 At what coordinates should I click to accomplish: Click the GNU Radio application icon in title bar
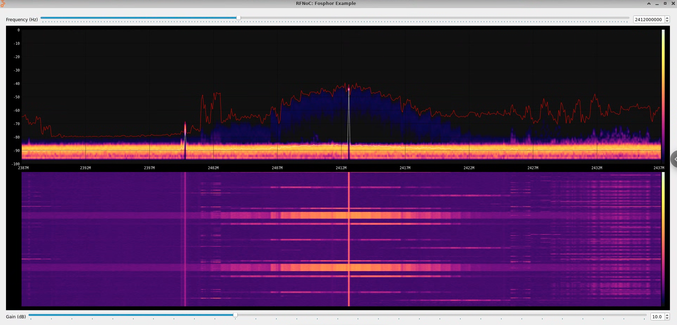point(3,4)
